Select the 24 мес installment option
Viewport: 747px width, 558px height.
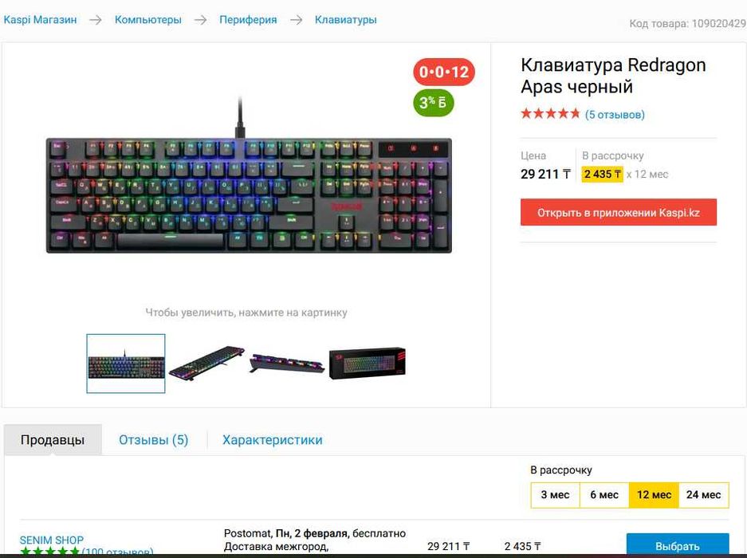click(x=703, y=495)
